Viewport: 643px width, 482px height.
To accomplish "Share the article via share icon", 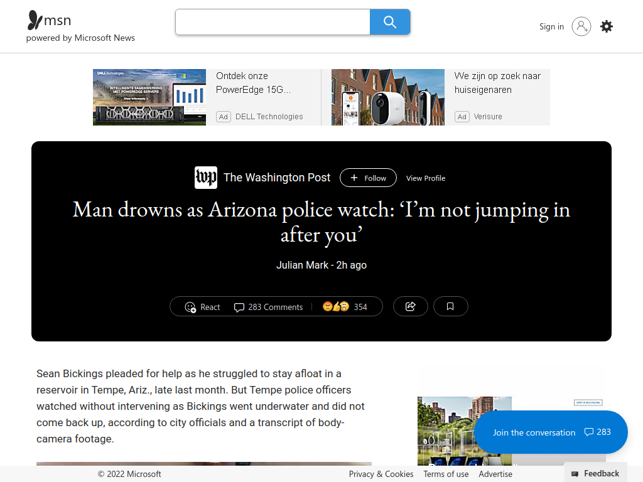I will coord(411,306).
